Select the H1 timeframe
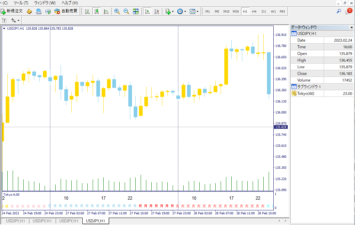 tap(245, 11)
